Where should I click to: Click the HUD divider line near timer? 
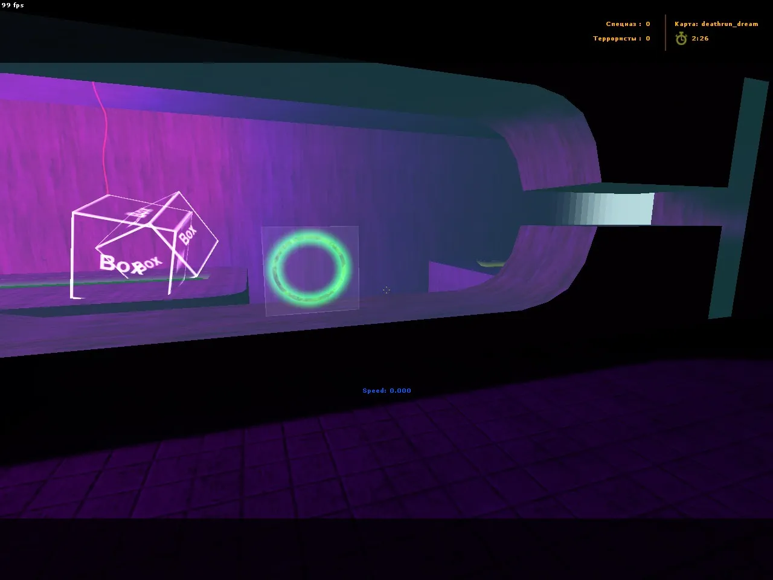coord(664,30)
